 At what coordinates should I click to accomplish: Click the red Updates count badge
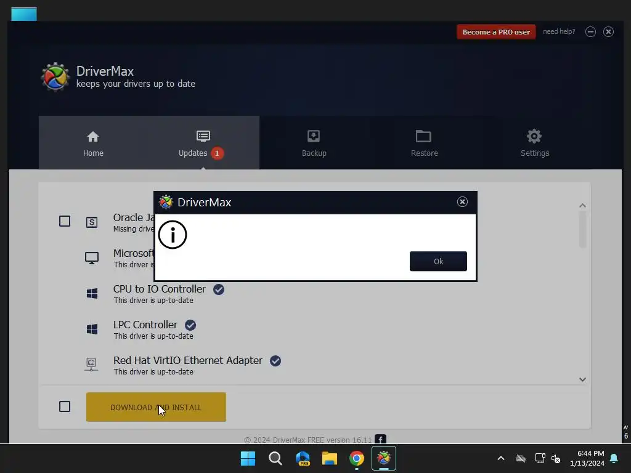[218, 153]
